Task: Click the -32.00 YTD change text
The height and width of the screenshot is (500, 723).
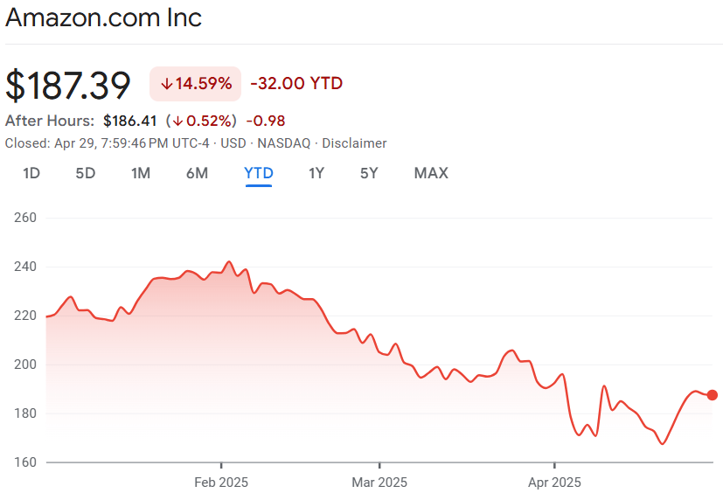Action: 296,84
